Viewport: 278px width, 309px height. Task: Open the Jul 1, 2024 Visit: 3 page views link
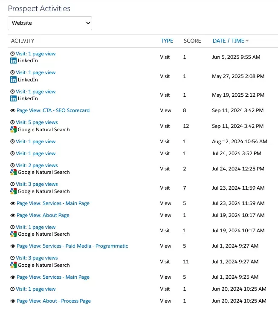tap(37, 258)
